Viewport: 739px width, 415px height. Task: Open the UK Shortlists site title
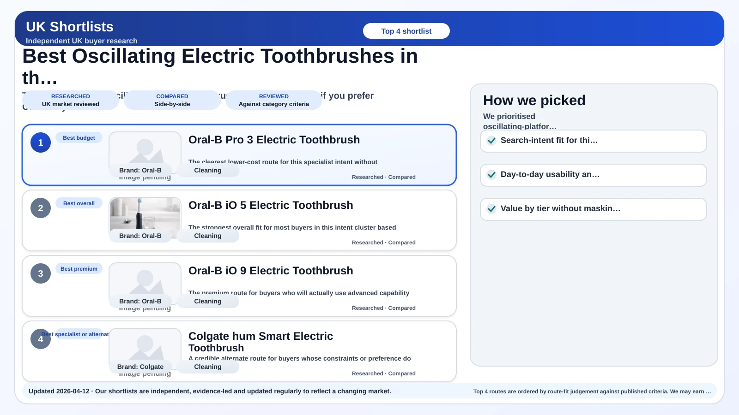(x=70, y=27)
